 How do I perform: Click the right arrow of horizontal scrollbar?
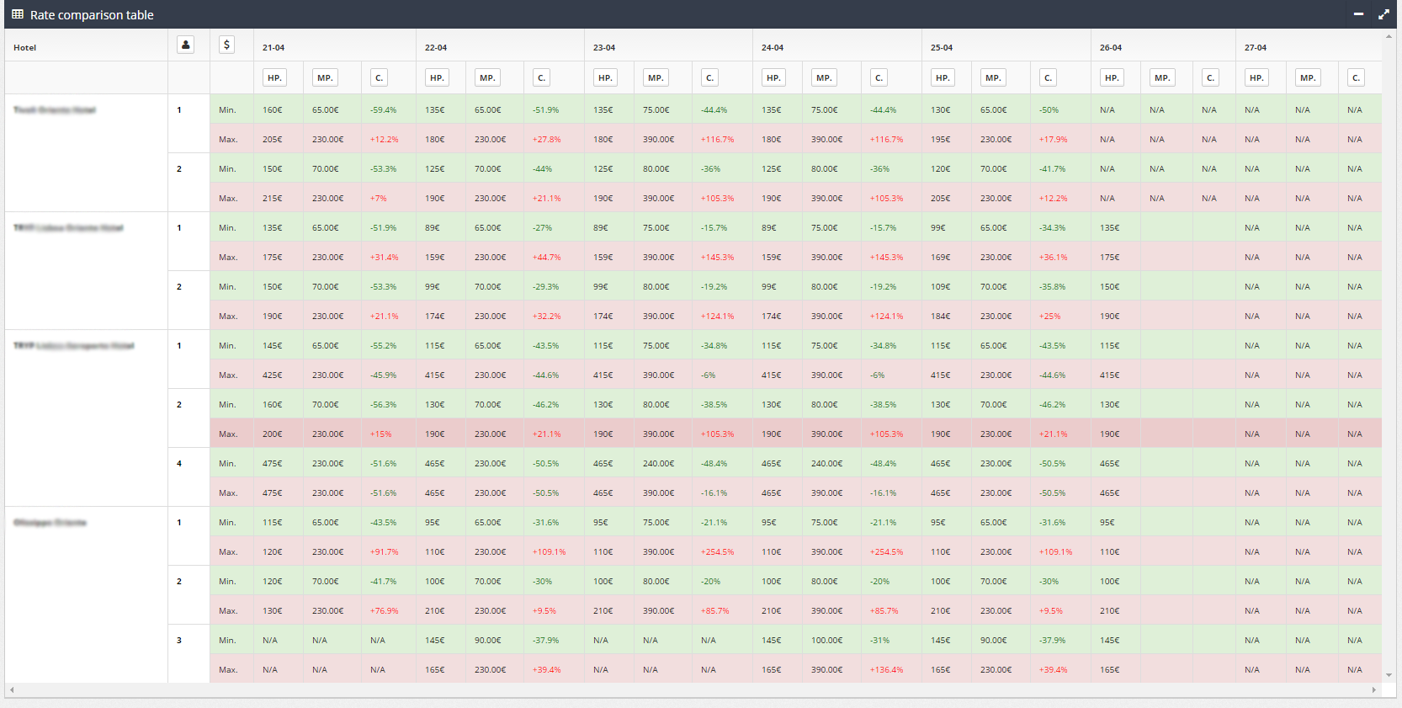click(1374, 689)
